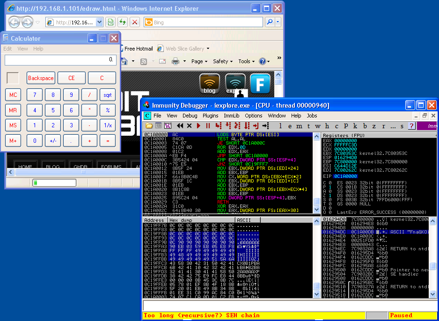Show memory map with the 'm' button

coord(299,126)
